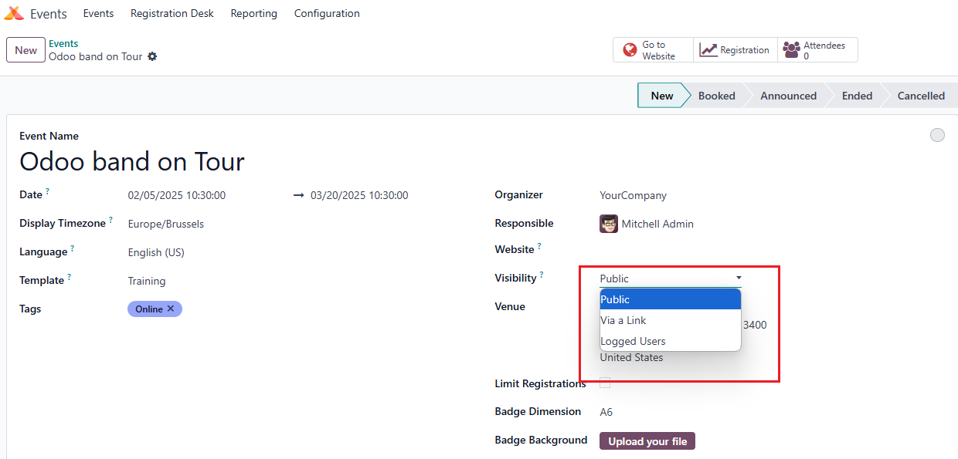Set event stage to Booked
958x459 pixels.
click(x=717, y=96)
